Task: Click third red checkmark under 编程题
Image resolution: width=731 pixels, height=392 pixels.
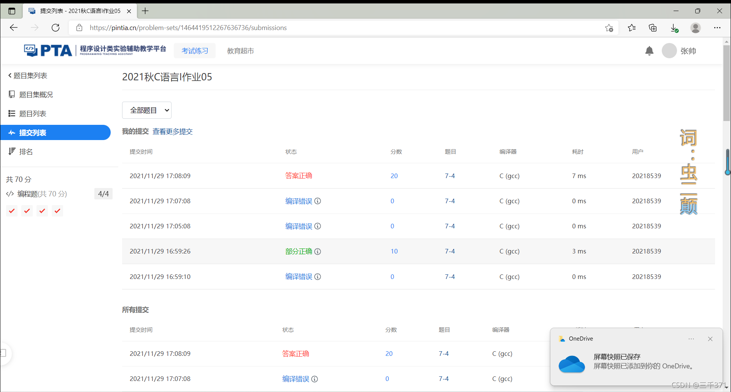Action: [42, 211]
